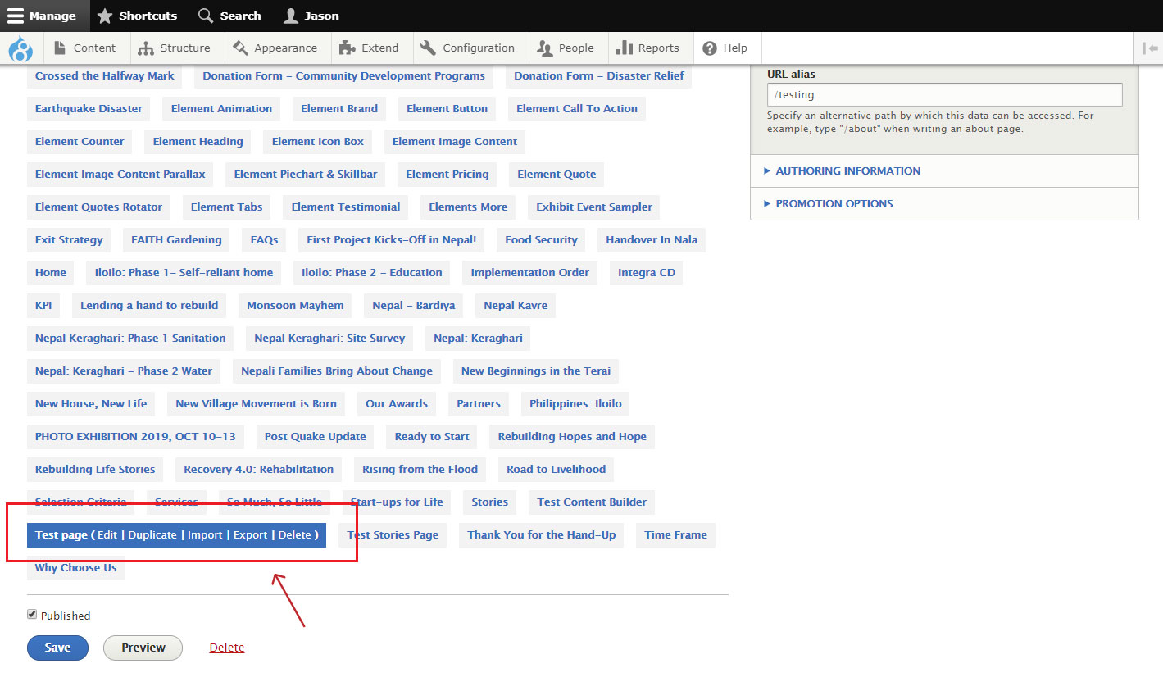Open Shortcuts star icon in toolbar
Image resolution: width=1163 pixels, height=691 pixels.
(x=137, y=16)
